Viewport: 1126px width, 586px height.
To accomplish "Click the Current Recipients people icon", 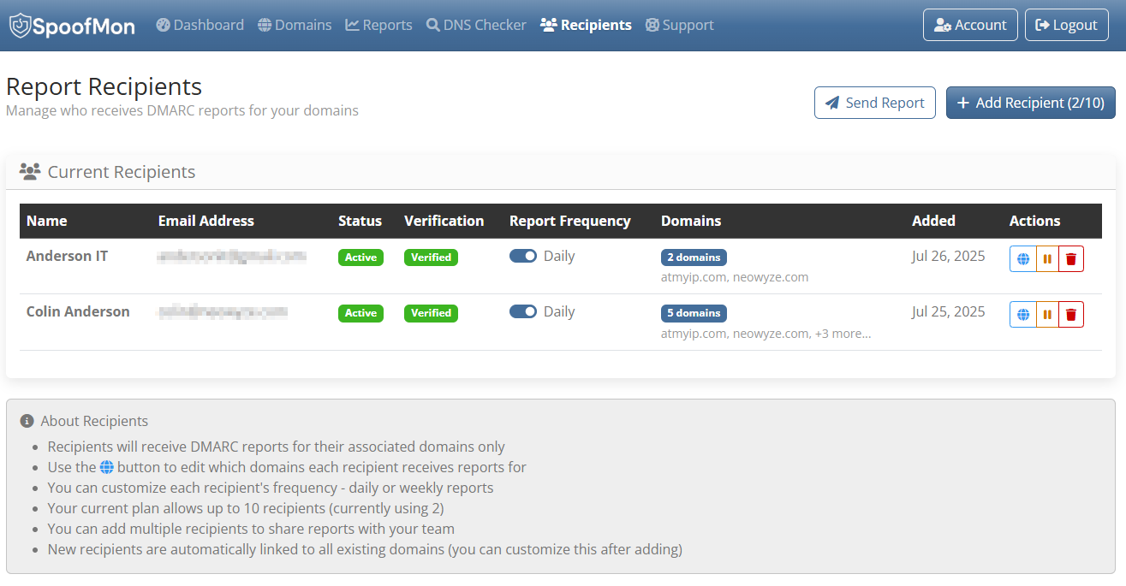I will click(30, 172).
